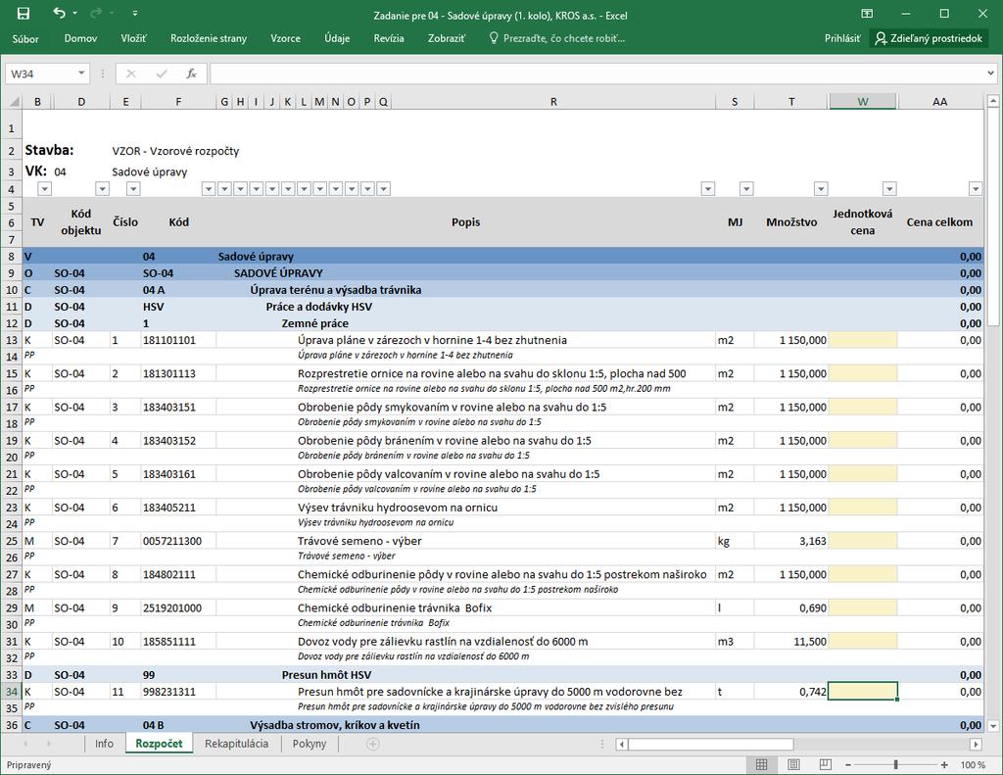Open filter dropdown in column AA
The image size is (1003, 775).
pyautogui.click(x=976, y=189)
